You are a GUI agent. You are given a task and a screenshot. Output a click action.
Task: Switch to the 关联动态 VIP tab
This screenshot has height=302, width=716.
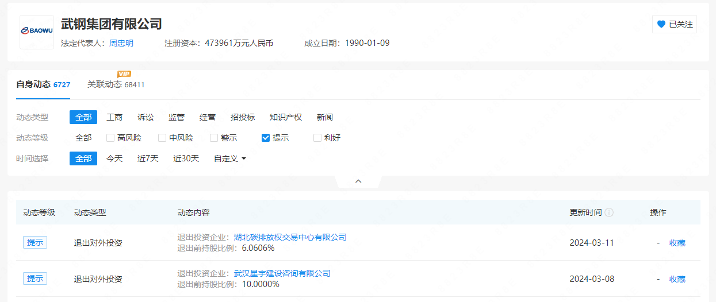[x=115, y=84]
